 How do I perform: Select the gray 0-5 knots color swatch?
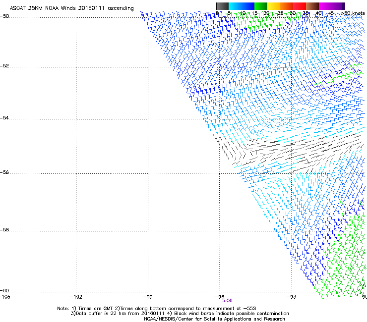(222, 6)
